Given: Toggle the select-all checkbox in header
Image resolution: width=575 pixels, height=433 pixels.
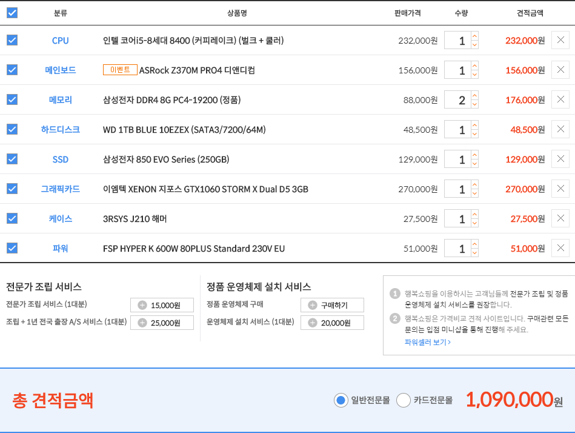Looking at the screenshot, I should point(12,13).
